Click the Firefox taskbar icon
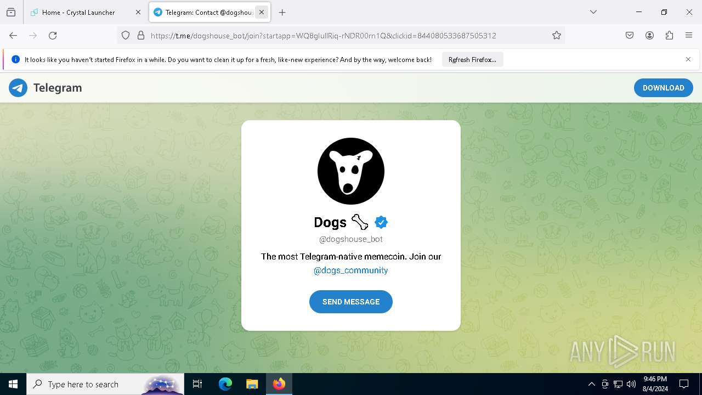 [x=279, y=384]
